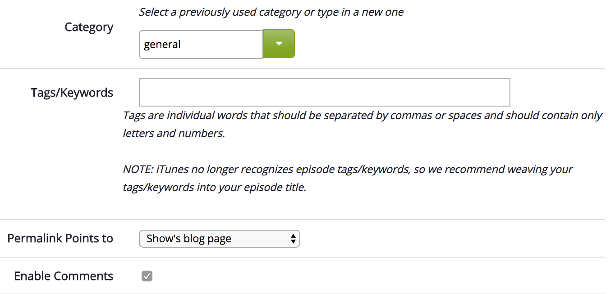Click inside the empty Tags/Keywords text box
Screen dimensions: 615x294
coord(324,92)
